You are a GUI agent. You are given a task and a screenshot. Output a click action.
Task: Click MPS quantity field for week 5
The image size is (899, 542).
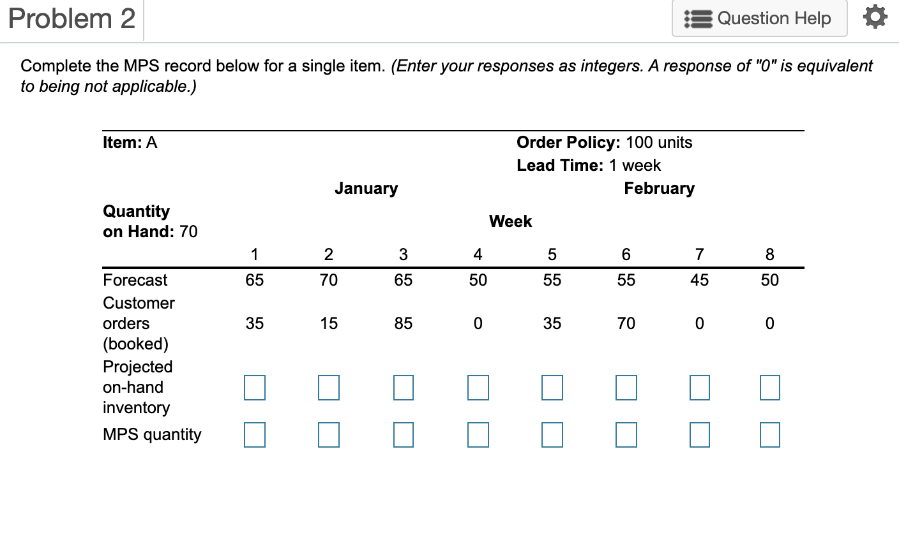click(552, 435)
